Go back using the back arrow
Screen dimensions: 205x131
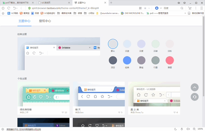pos(21,8)
